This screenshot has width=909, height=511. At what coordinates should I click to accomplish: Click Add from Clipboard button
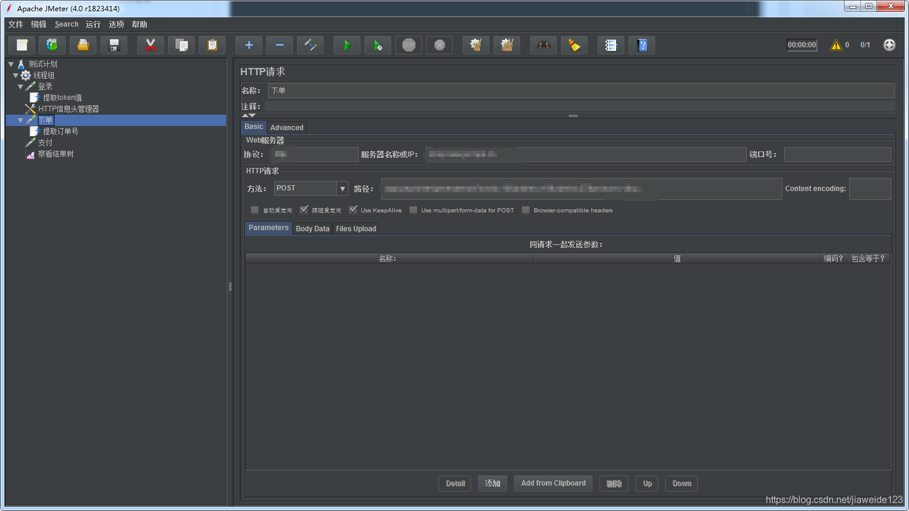tap(553, 483)
